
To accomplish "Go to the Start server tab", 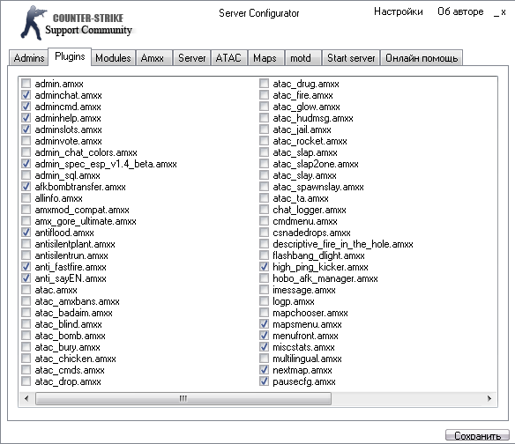I will click(x=351, y=58).
